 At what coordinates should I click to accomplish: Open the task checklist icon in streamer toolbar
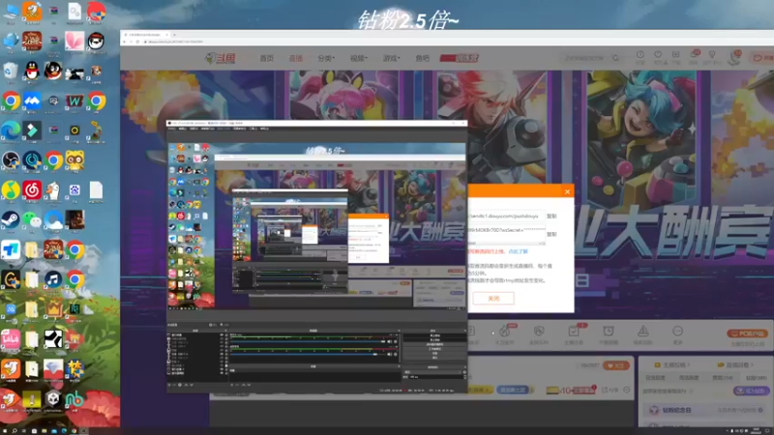click(x=574, y=331)
